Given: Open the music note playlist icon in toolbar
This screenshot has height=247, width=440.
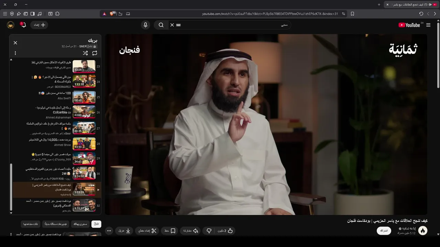Looking at the screenshot, I should (40, 14).
